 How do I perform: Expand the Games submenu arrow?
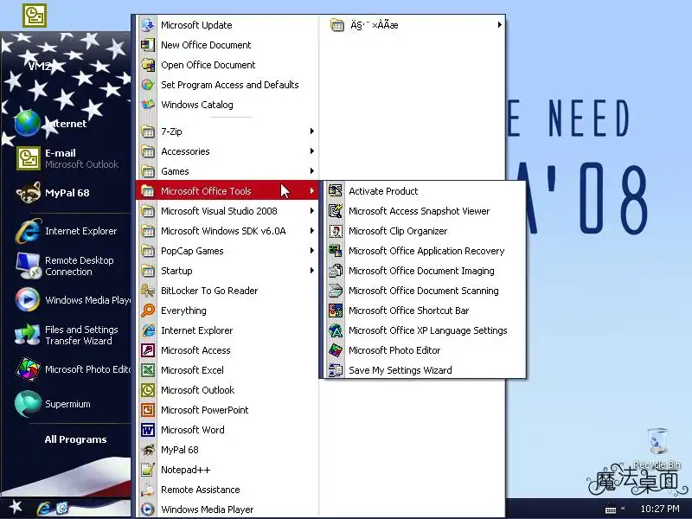312,170
